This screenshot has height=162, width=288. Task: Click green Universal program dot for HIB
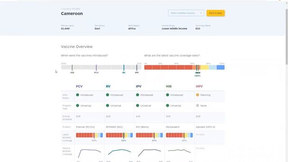click(167, 106)
